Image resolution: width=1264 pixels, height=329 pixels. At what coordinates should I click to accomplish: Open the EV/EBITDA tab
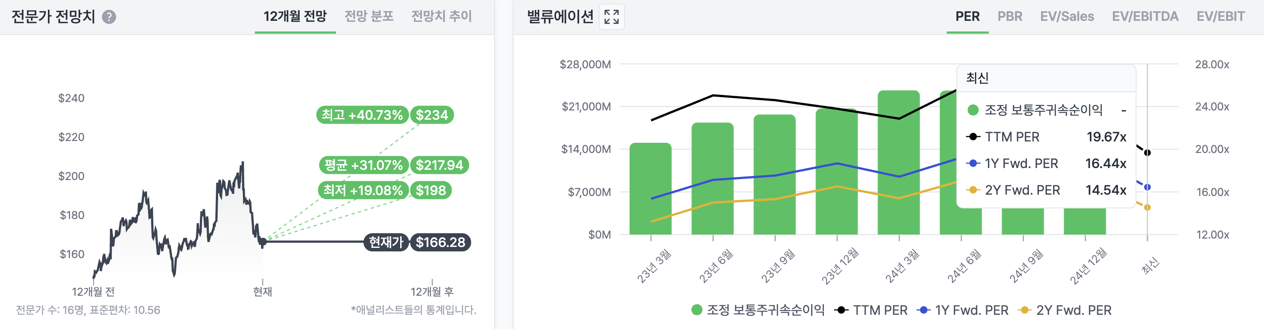[1145, 17]
